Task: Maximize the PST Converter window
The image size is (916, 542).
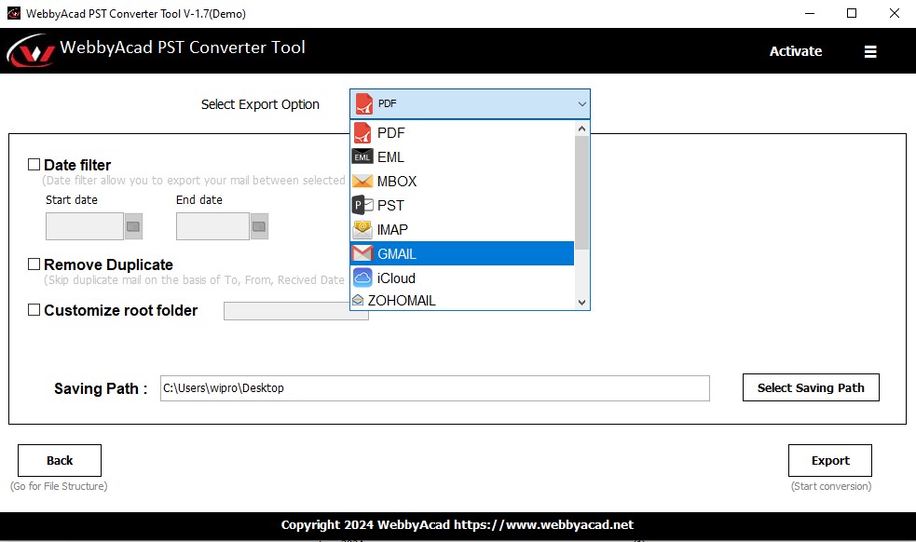Action: coord(852,13)
